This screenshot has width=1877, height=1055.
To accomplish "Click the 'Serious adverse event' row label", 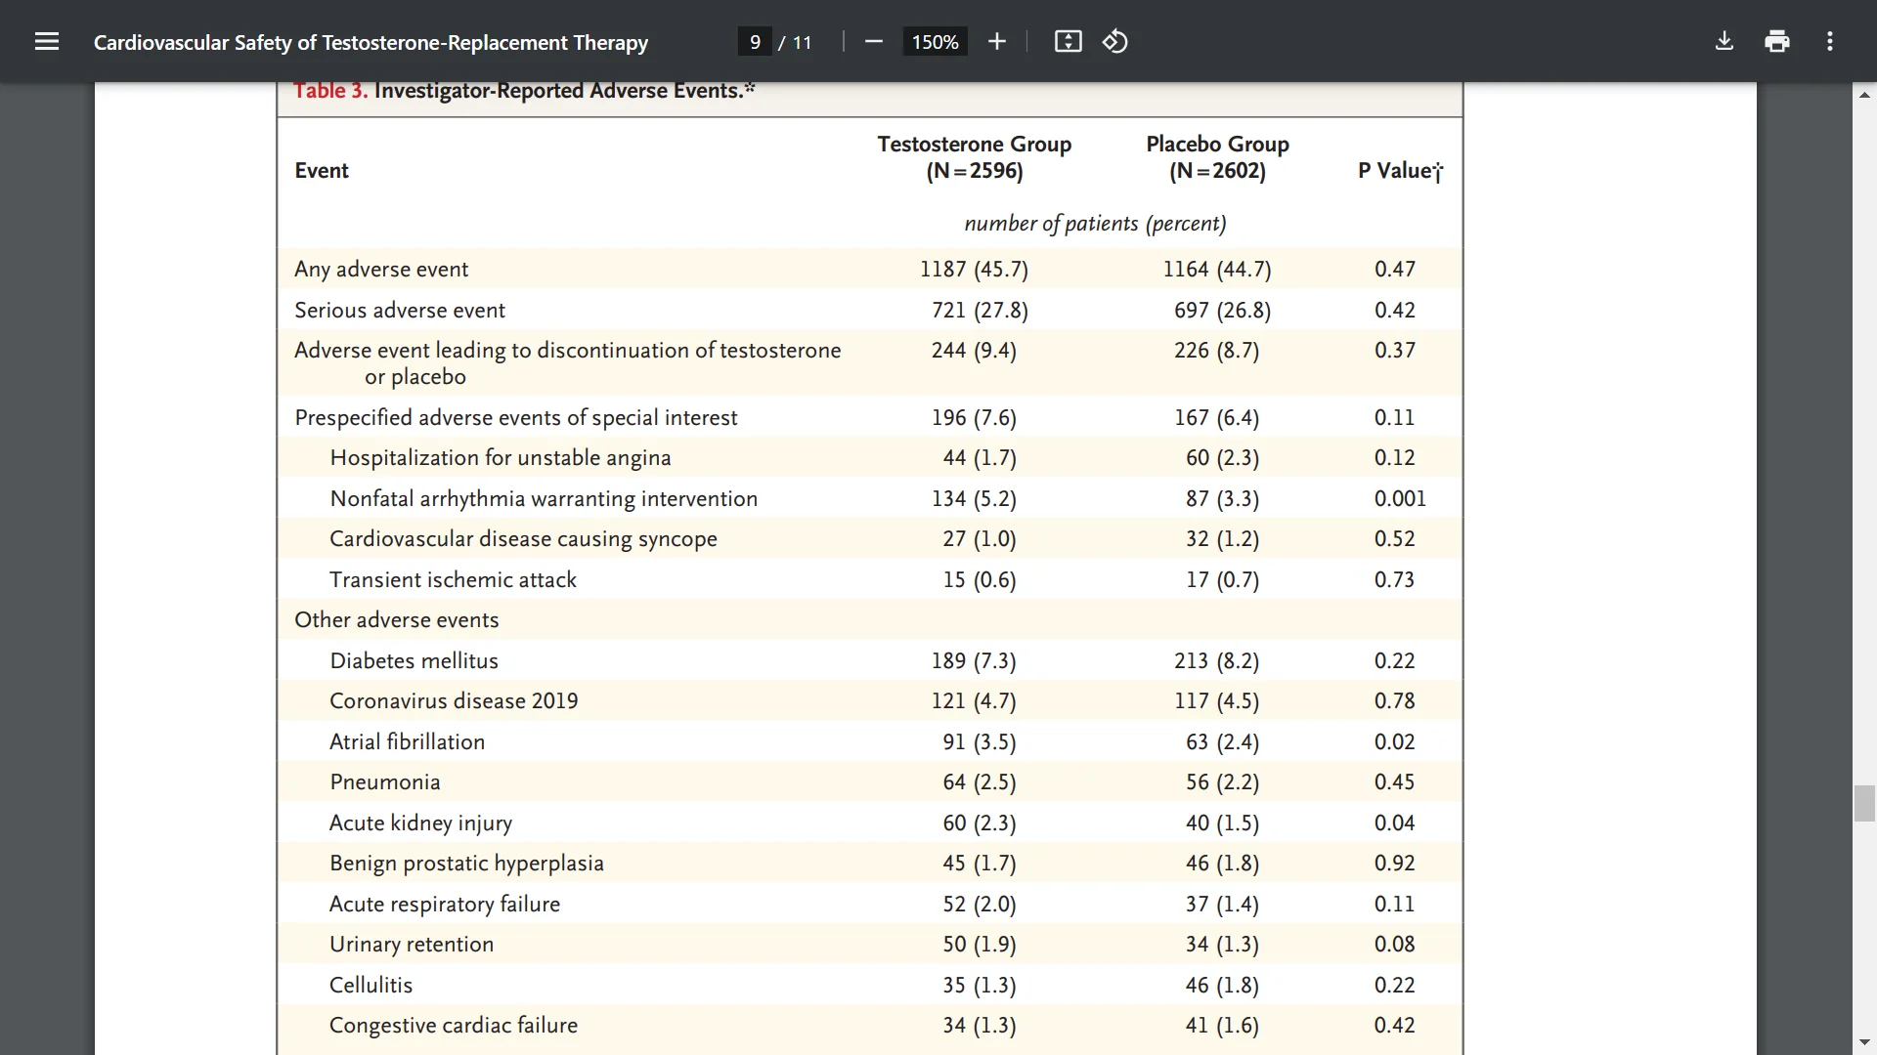I will (x=400, y=311).
